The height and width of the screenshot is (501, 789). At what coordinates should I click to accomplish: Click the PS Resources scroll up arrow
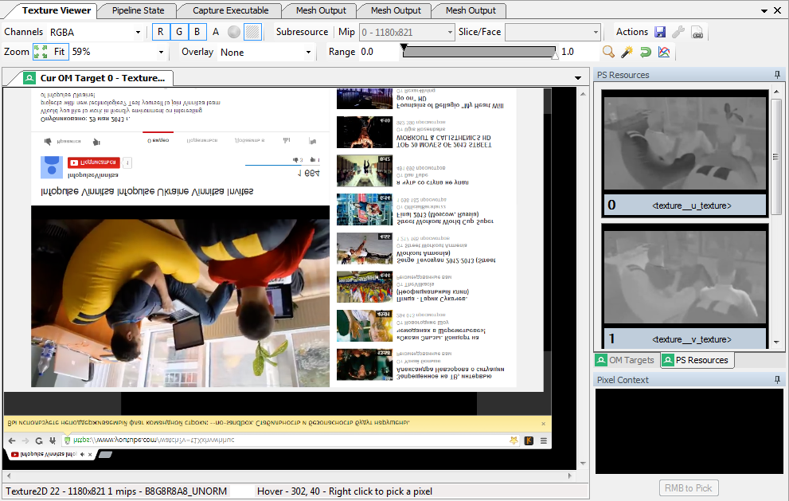(x=776, y=92)
